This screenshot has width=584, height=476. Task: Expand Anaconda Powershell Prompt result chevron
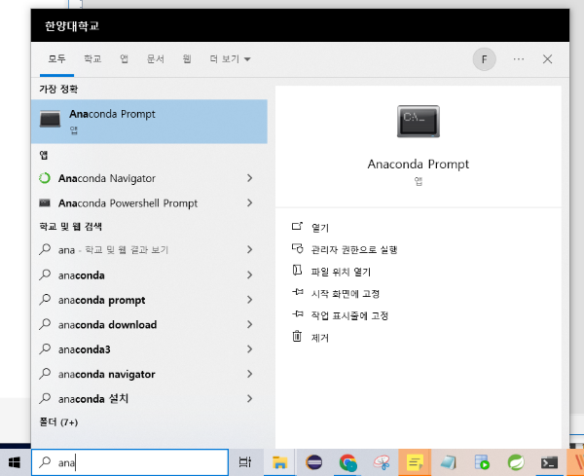(x=249, y=203)
